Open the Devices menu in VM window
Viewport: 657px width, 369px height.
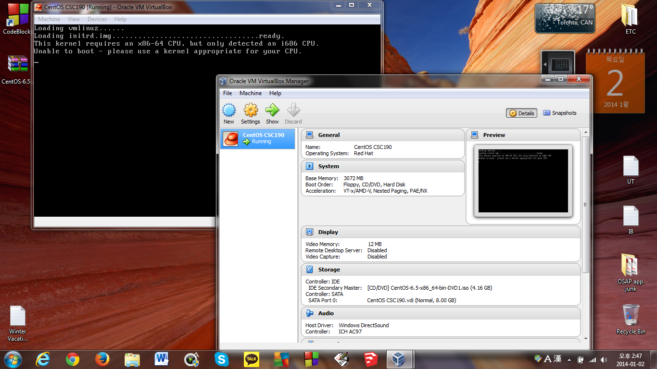click(97, 19)
